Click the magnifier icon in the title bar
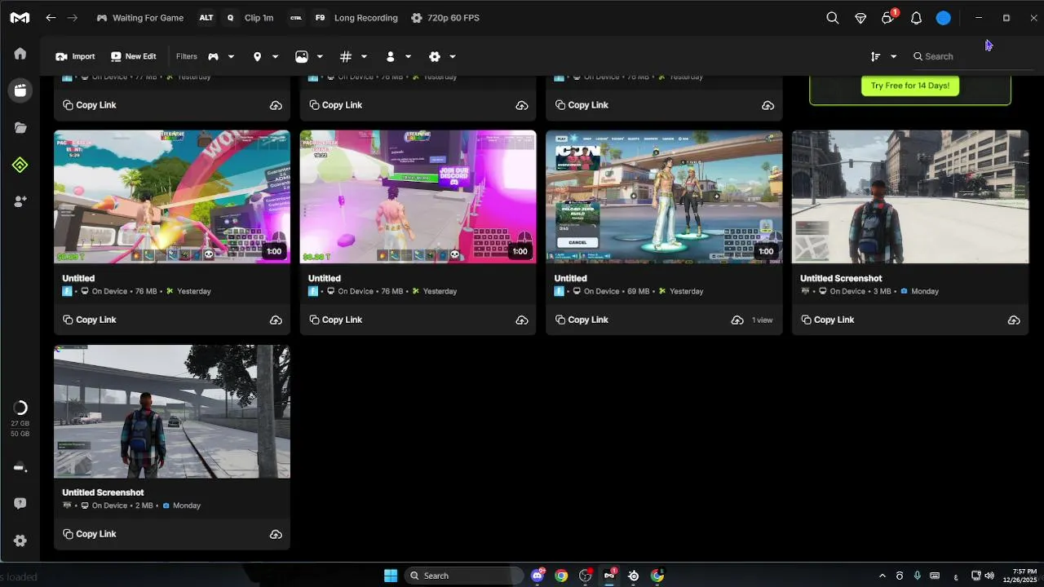Screen dimensions: 1044x587 [x=832, y=18]
